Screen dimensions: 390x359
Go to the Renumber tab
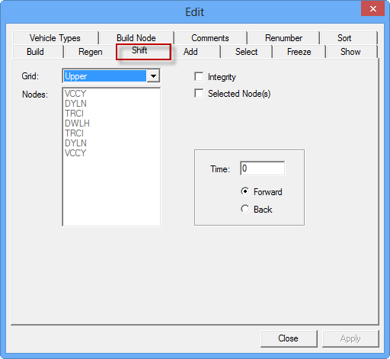coord(283,38)
